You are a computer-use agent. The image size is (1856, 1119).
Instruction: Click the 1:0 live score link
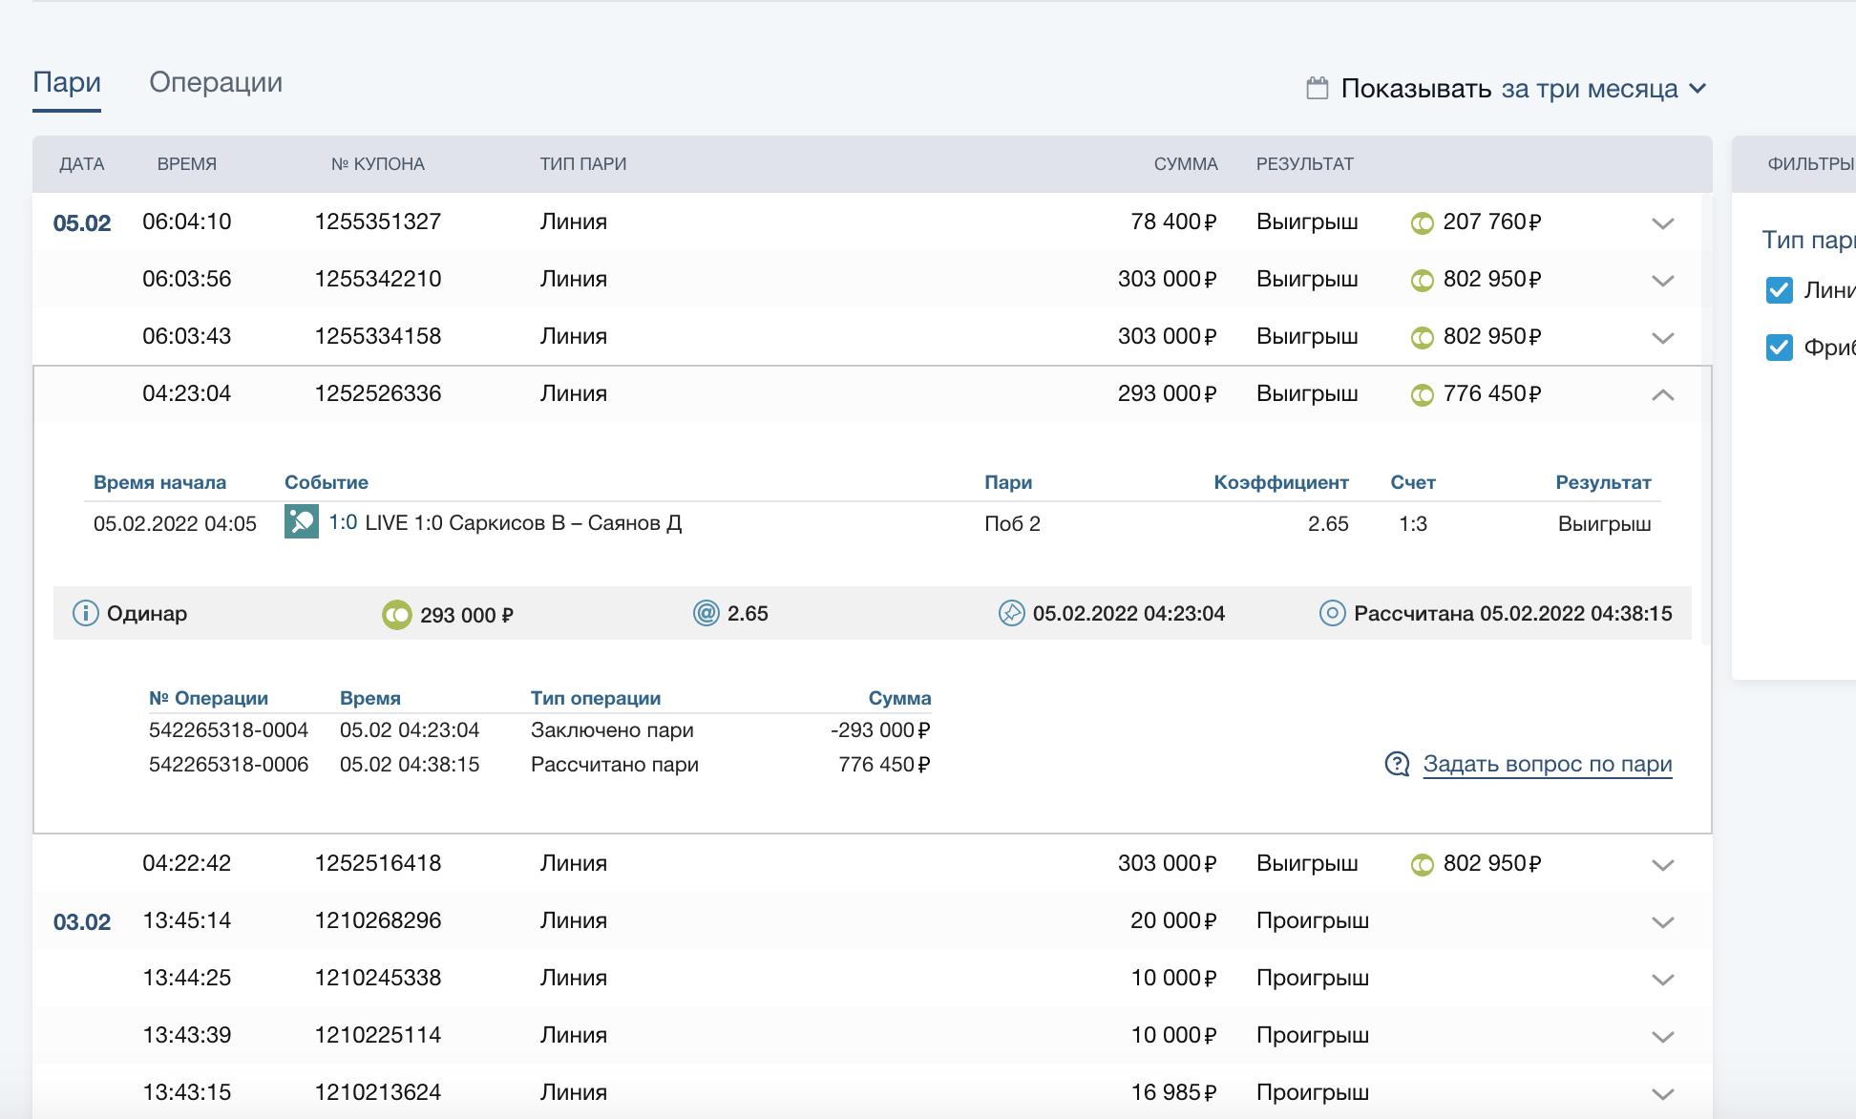tap(343, 522)
